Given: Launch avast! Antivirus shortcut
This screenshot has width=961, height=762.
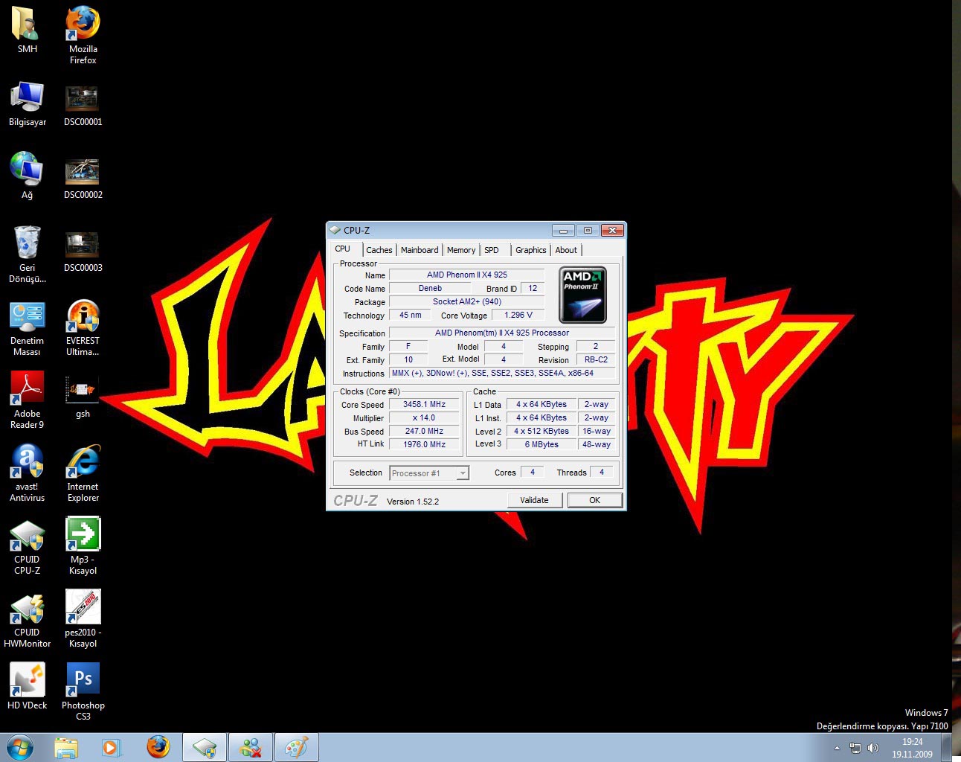Looking at the screenshot, I should pyautogui.click(x=27, y=473).
